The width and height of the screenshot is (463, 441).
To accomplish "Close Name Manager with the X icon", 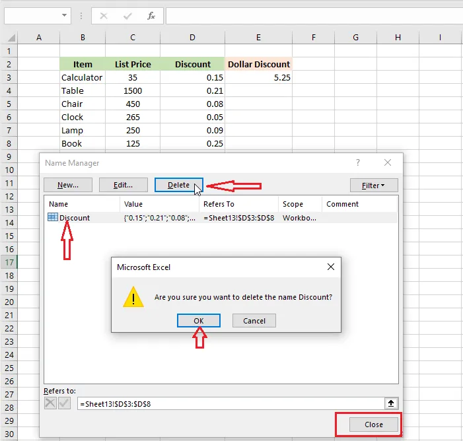I will coord(388,162).
